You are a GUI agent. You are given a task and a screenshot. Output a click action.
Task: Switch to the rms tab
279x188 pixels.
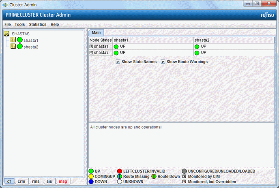pyautogui.click(x=35, y=182)
